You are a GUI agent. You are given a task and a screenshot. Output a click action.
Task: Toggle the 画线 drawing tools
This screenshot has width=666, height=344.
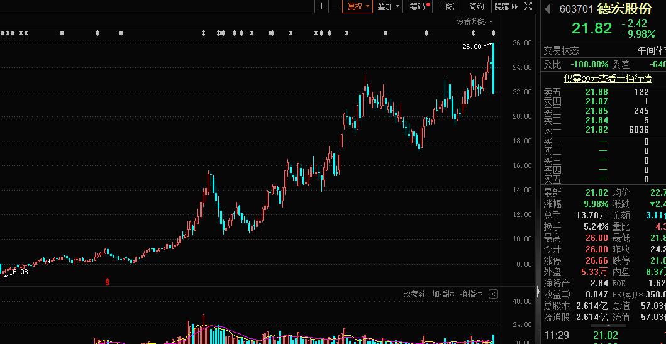pos(447,6)
